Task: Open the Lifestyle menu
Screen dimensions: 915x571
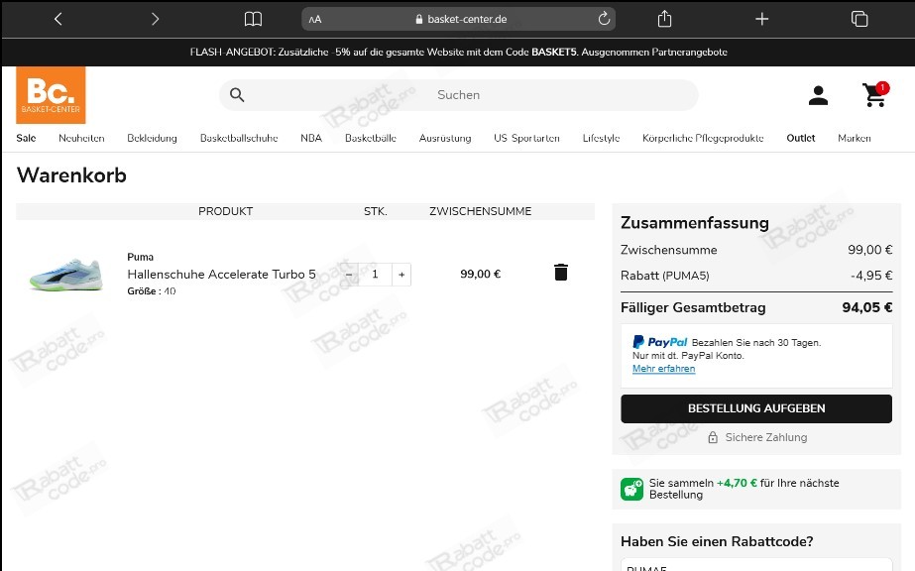Action: point(601,138)
